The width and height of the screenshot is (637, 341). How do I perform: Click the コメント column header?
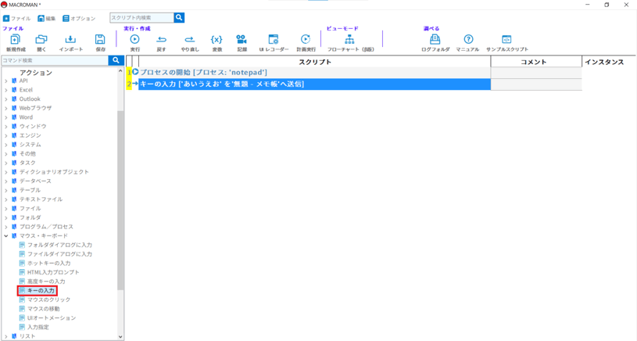(536, 62)
